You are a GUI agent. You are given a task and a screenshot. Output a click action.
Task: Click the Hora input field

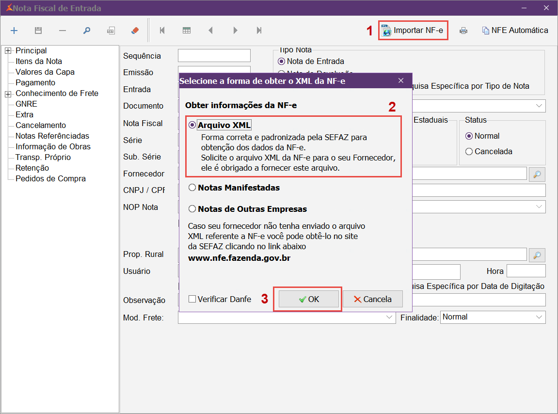526,271
